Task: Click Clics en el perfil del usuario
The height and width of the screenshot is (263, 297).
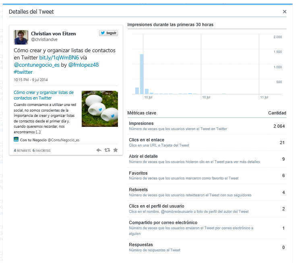Action: tap(157, 206)
